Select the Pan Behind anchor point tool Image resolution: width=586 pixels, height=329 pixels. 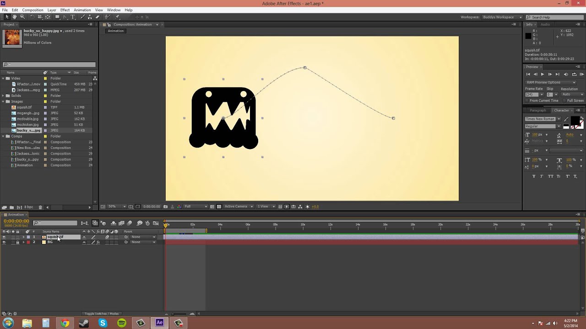48,17
